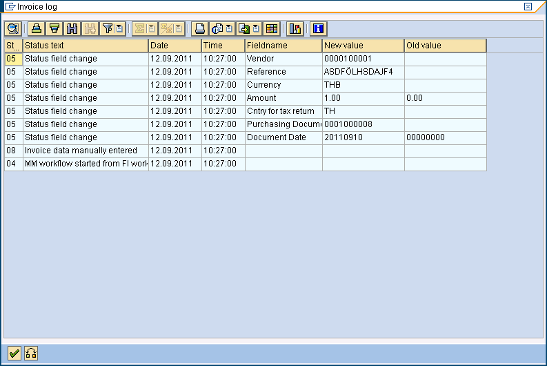Open Find with the binoculars icon
Viewport: 547px width, 366px height.
click(72, 28)
